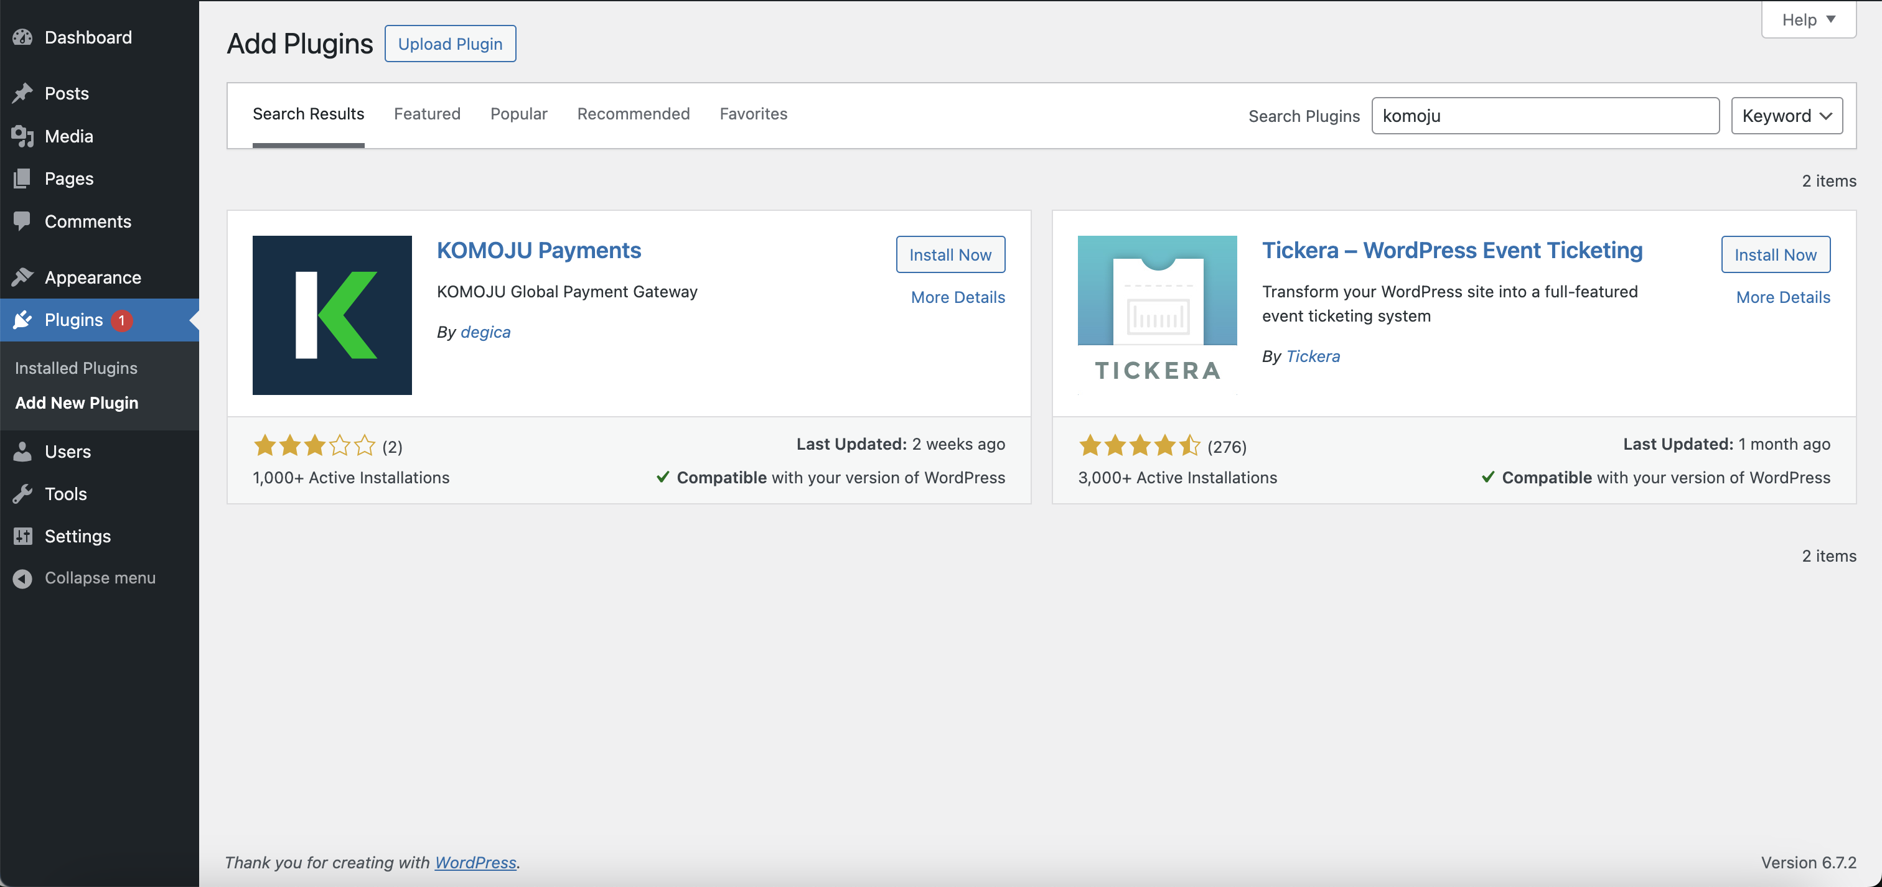Viewport: 1882px width, 887px height.
Task: Switch to the Featured tab
Action: (x=427, y=114)
